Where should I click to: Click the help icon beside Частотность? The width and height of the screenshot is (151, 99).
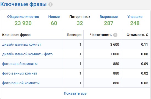115,35
